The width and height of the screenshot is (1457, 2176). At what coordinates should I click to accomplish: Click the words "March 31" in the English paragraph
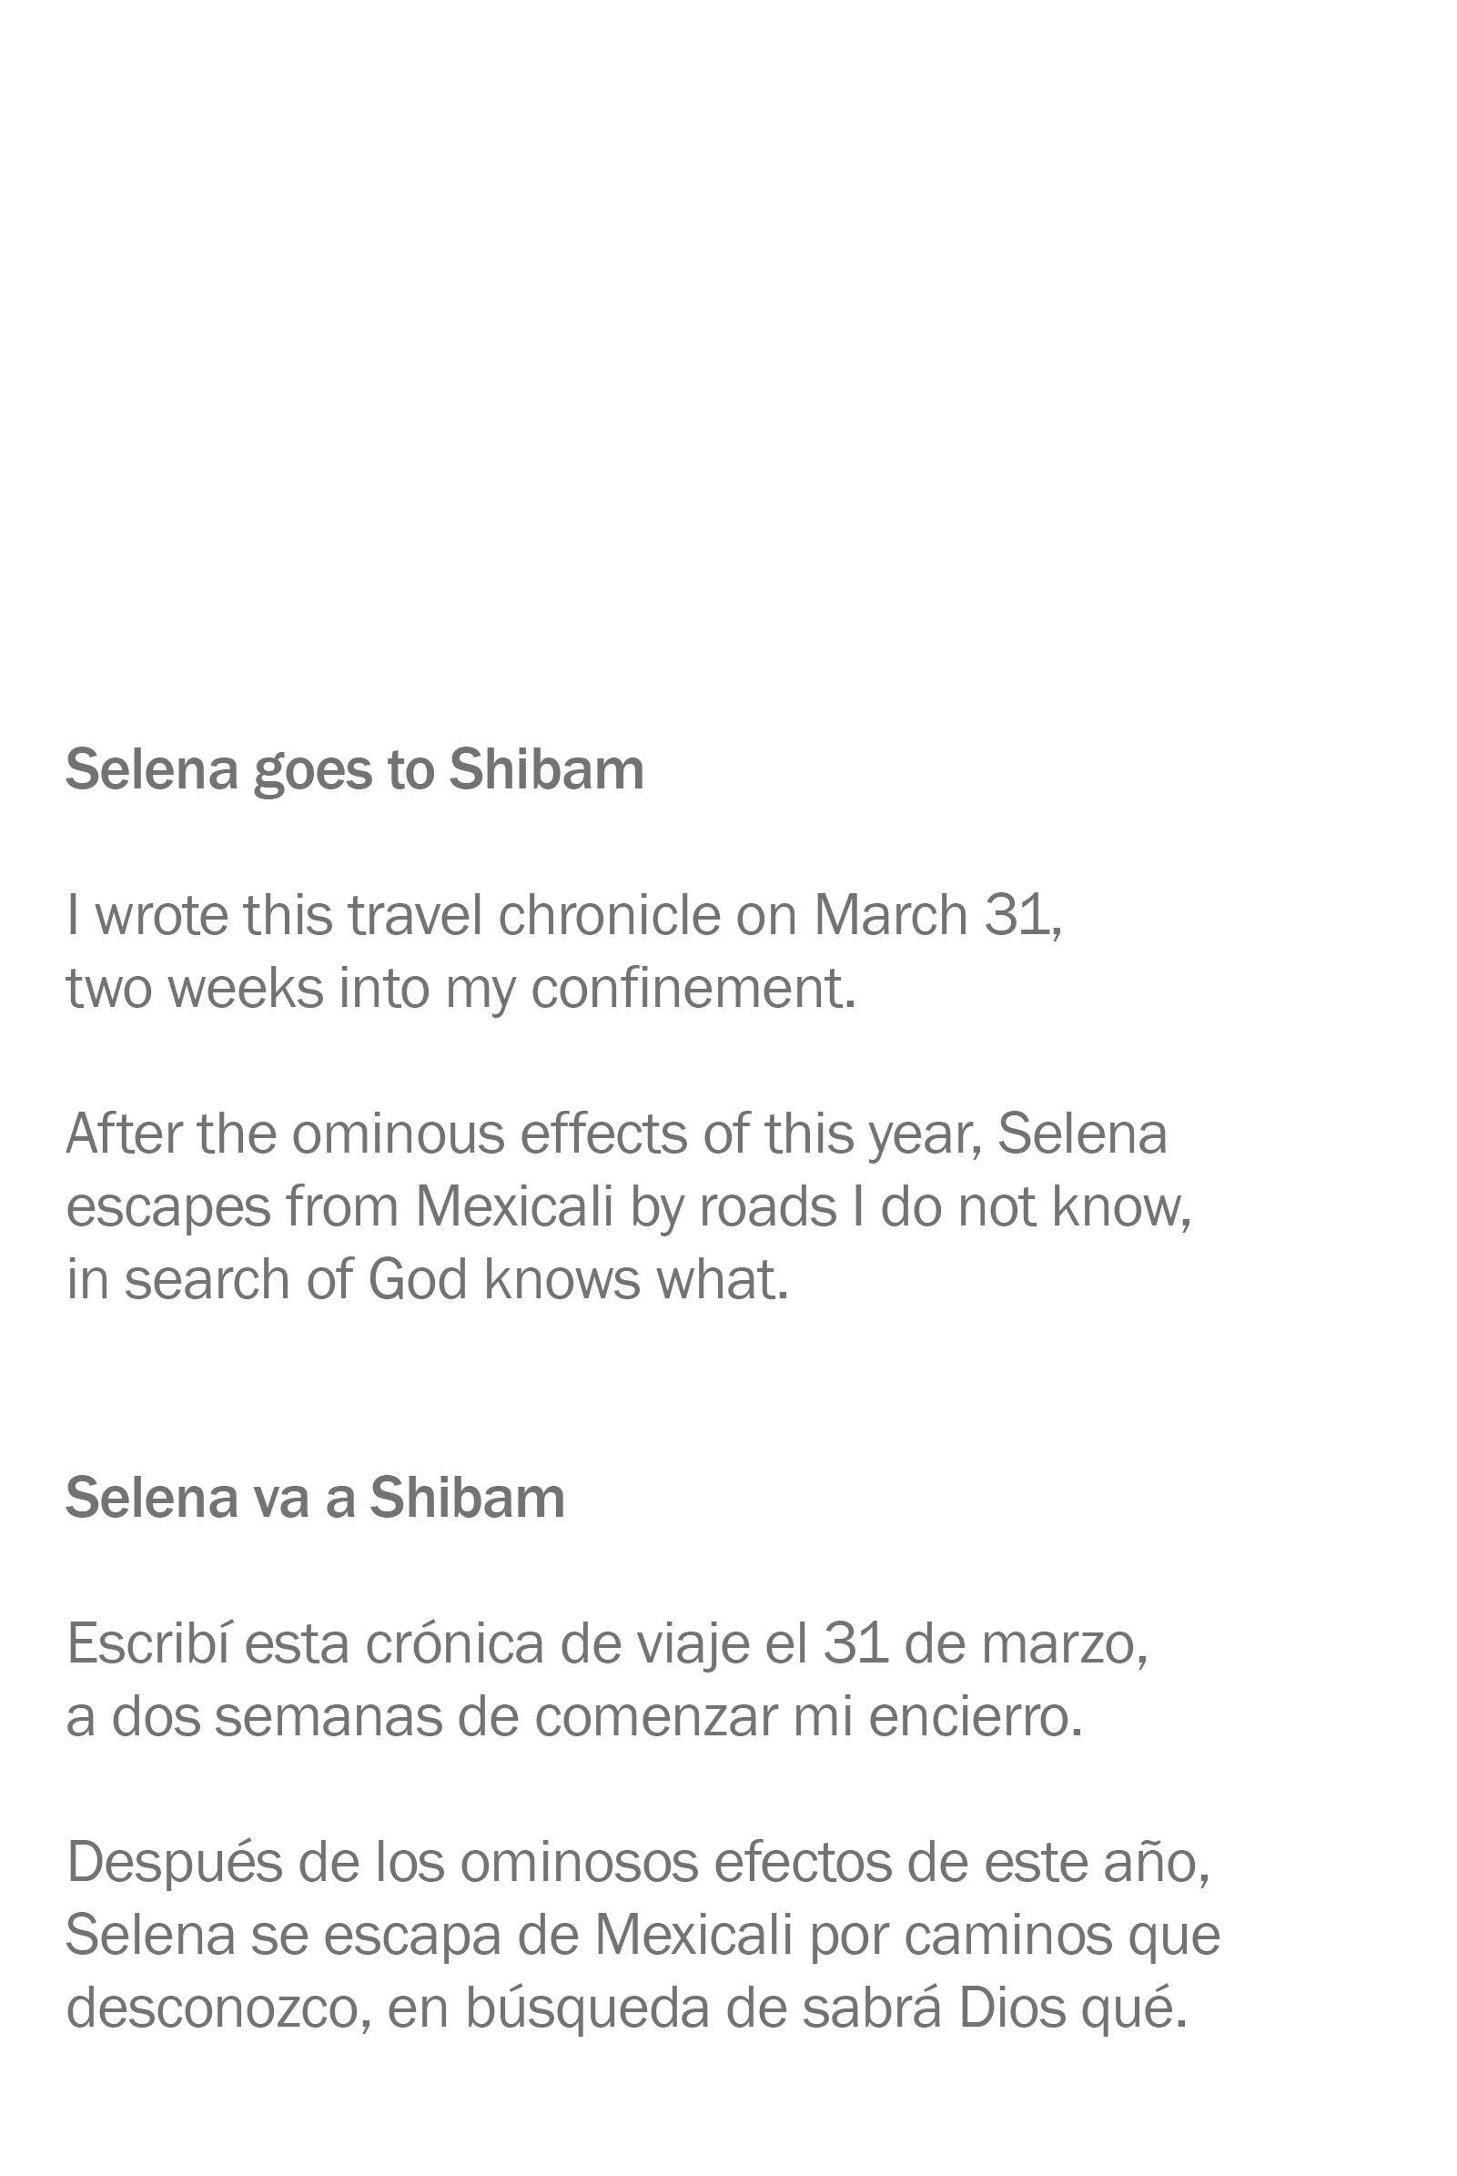pos(936,916)
